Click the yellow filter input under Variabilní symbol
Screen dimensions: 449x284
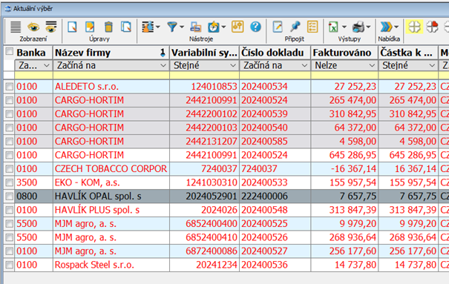coord(204,75)
